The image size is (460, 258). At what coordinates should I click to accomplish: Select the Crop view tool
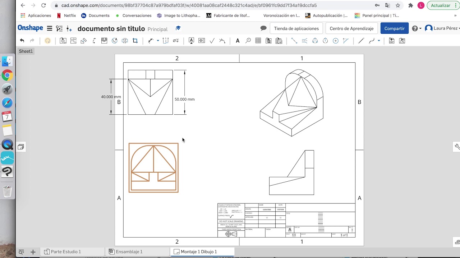tap(135, 41)
